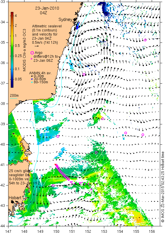Click the '30-80m' depth label

coord(40,79)
